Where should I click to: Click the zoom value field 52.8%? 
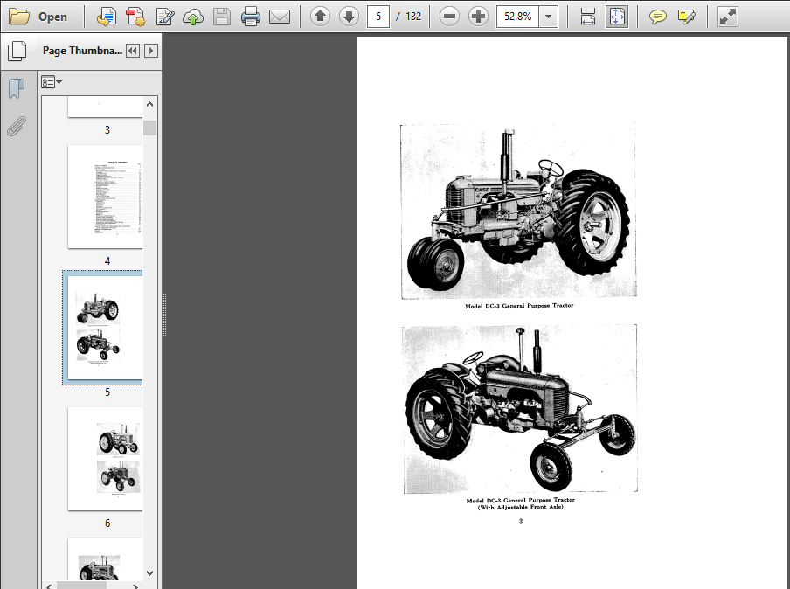[517, 17]
